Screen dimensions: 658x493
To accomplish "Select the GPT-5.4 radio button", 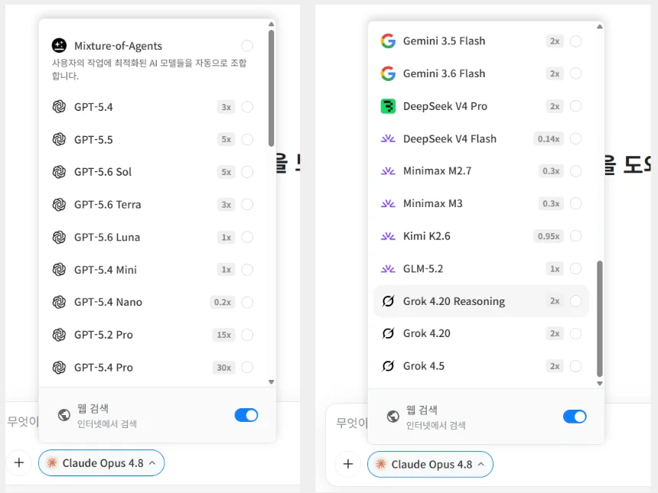I will (x=247, y=107).
